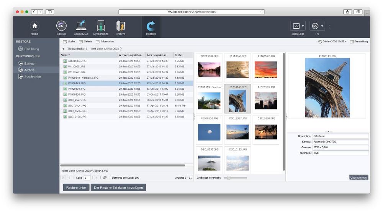This screenshot has height=212, width=383.
Task: Click the Übernehmen button
Action: tap(358, 177)
